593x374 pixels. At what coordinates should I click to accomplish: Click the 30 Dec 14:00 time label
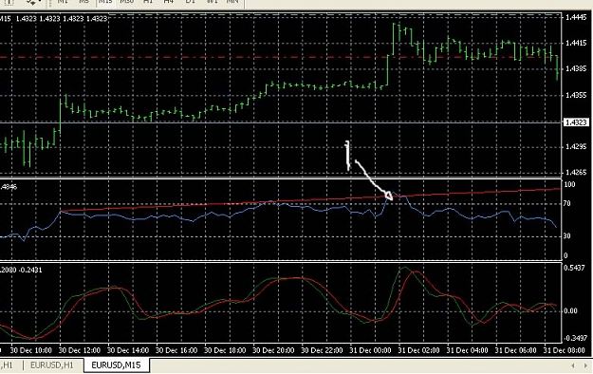tap(128, 350)
